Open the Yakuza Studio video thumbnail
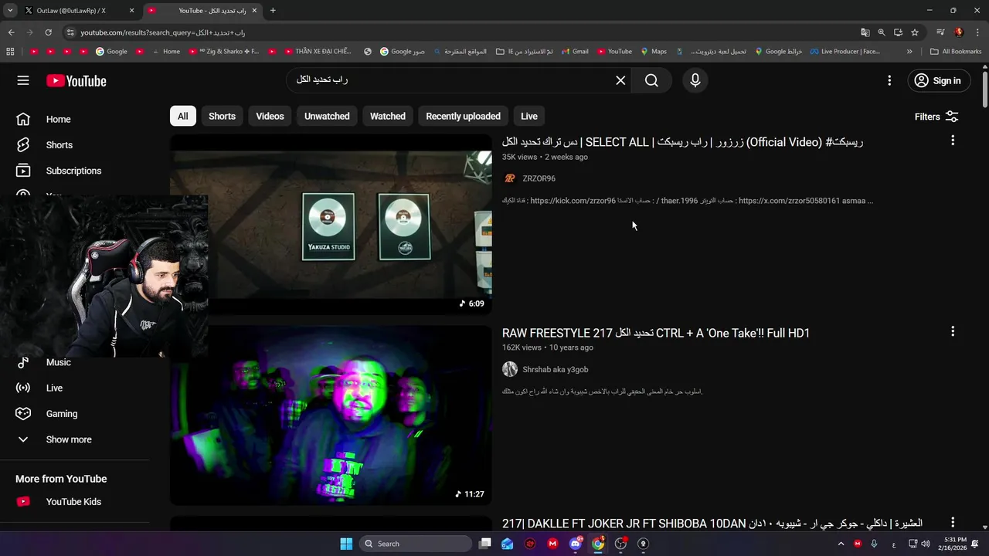The image size is (989, 556). point(331,225)
